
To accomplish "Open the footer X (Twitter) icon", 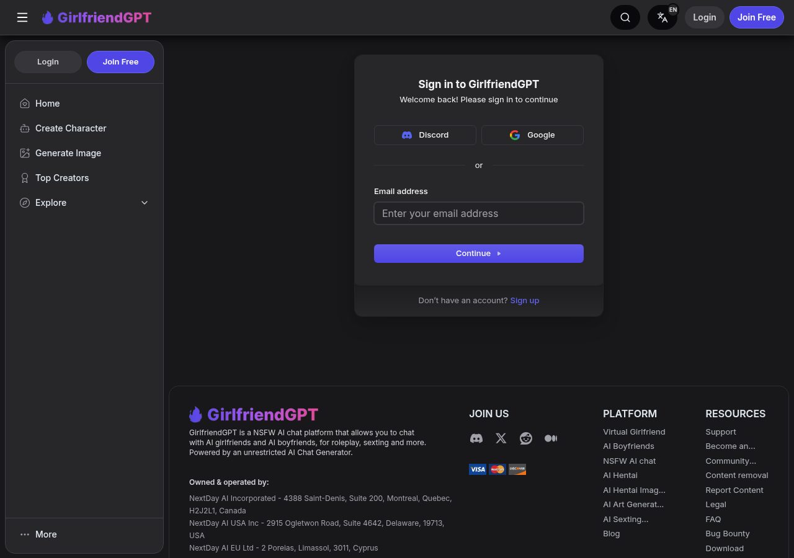I will (x=501, y=438).
